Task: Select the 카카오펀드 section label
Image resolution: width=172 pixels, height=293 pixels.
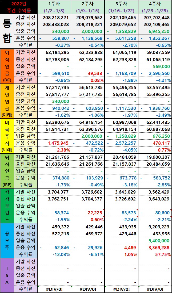Action: click(x=7, y=206)
